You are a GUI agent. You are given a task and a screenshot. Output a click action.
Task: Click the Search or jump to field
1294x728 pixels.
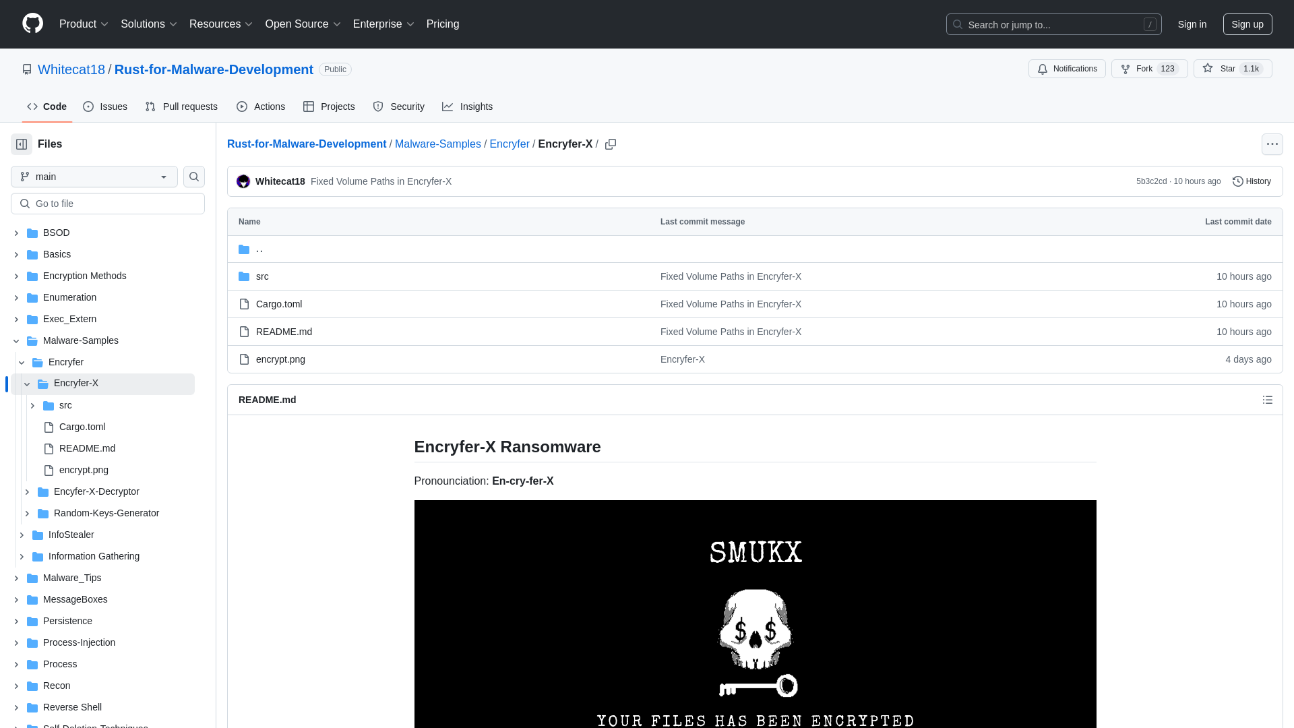click(x=1054, y=24)
